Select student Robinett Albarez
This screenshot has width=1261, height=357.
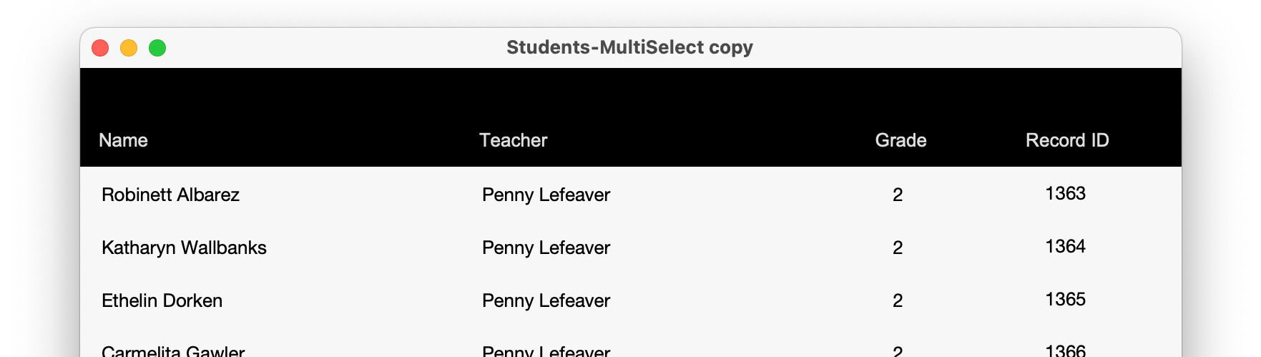[x=170, y=195]
